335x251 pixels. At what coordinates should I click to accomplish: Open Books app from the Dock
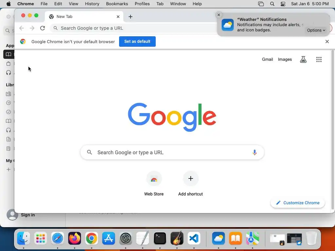pyautogui.click(x=236, y=238)
